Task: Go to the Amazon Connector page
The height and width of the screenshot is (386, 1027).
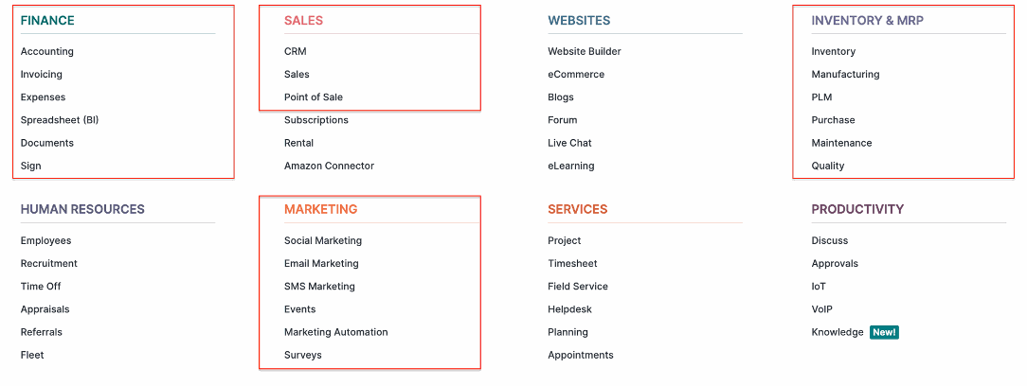Action: pos(329,167)
